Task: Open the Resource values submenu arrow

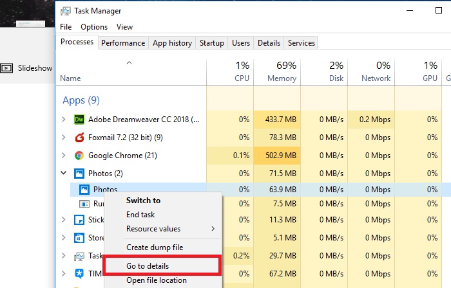Action: [213, 229]
